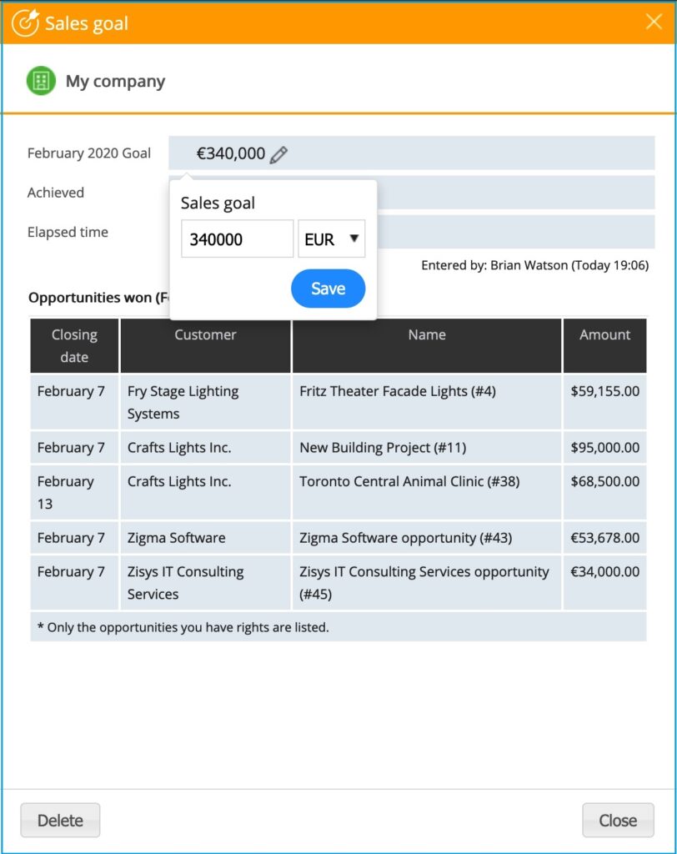Click the pencil edit icon beside €340,000
This screenshot has width=677, height=854.
coord(279,154)
